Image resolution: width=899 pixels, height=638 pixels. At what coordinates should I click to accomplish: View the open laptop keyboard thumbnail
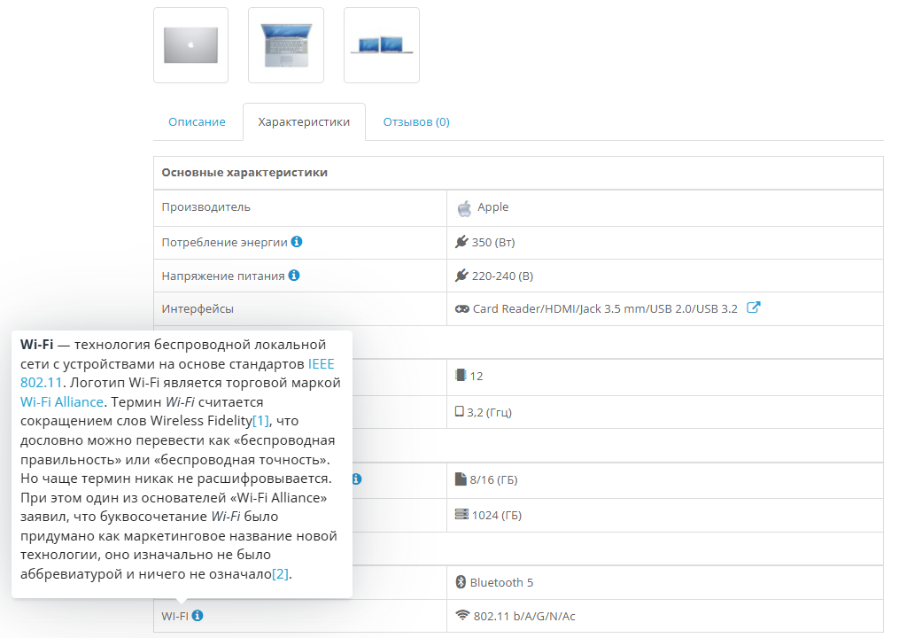[x=286, y=45]
